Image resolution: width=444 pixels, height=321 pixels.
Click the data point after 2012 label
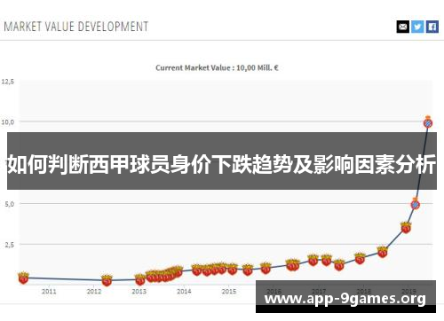coord(107,280)
